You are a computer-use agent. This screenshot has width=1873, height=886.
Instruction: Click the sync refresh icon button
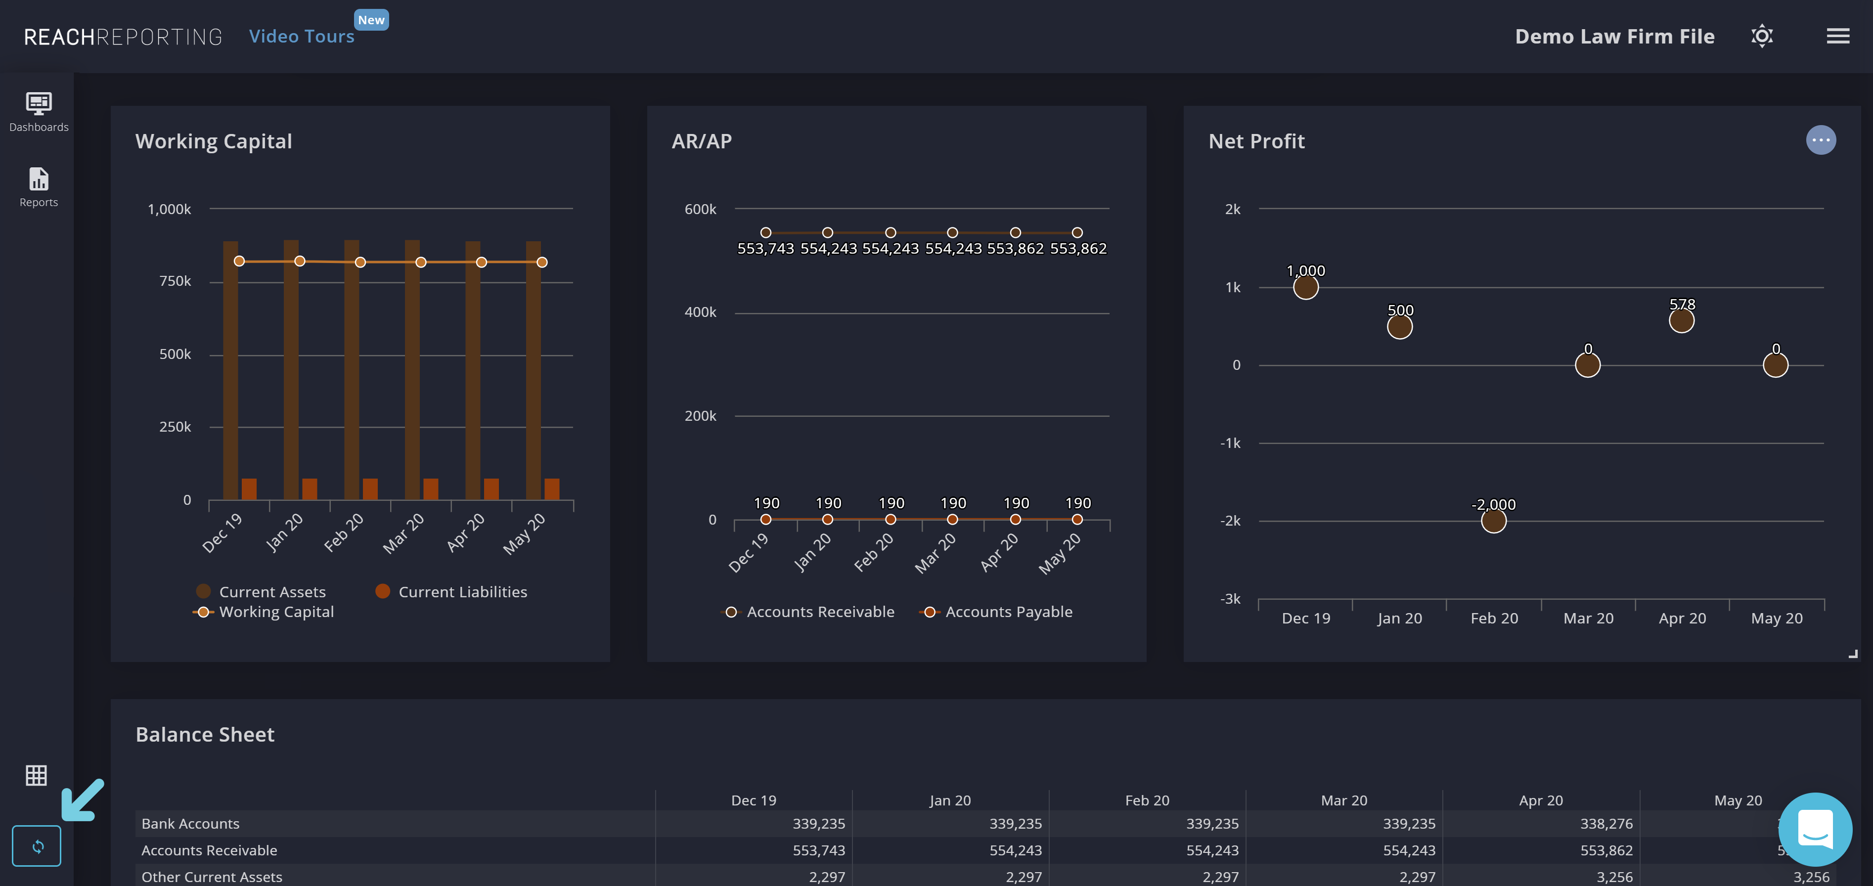(x=37, y=846)
